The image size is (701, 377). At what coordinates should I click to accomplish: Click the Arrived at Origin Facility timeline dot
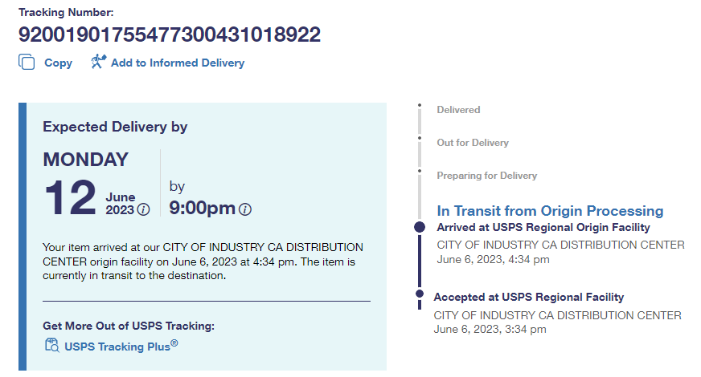pos(419,228)
